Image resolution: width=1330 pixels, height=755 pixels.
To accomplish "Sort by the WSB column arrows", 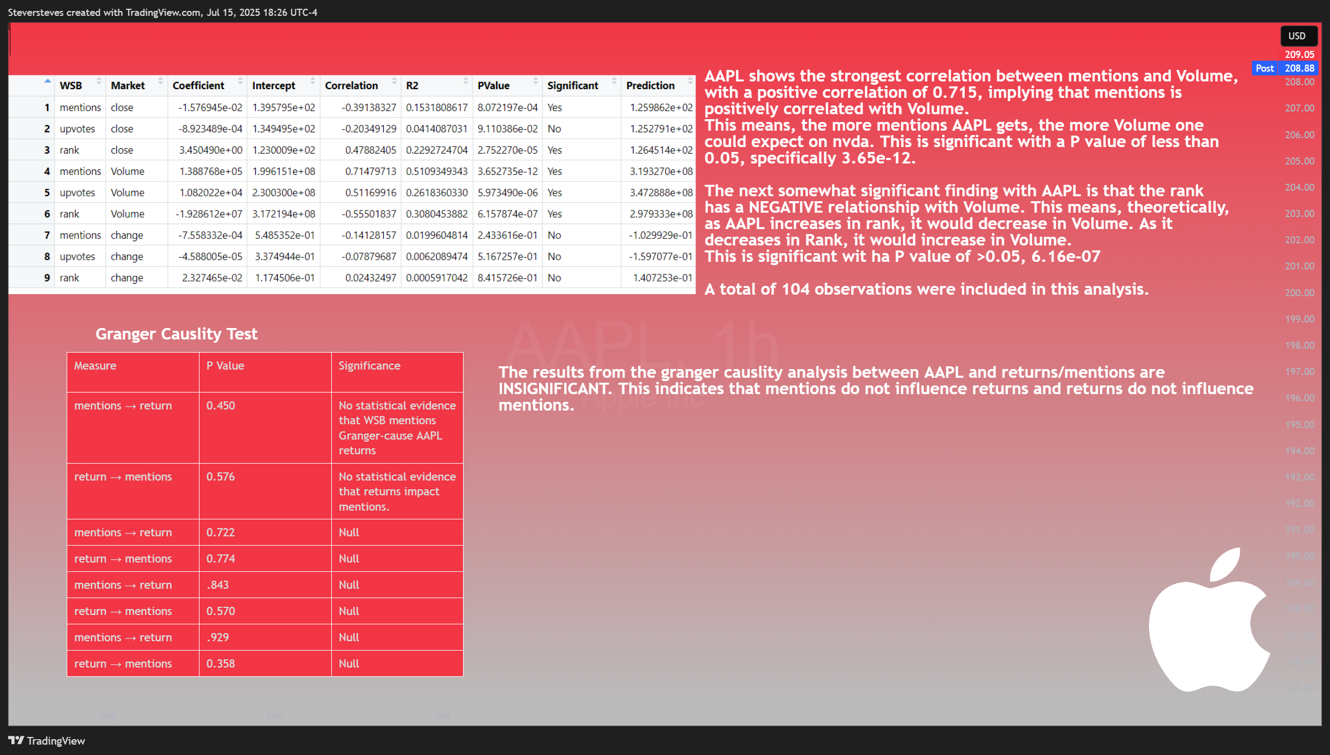I will coord(99,81).
